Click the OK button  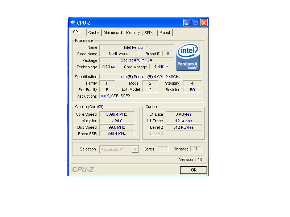(194, 170)
